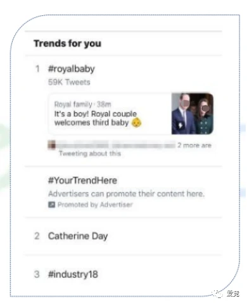Click "Advertisers can promote their content here" text

pyautogui.click(x=127, y=194)
